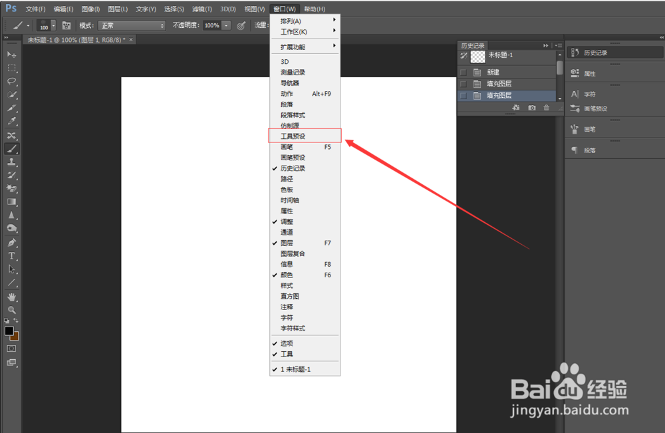Image resolution: width=665 pixels, height=433 pixels.
Task: Click the black foreground color swatch
Action: [9, 331]
